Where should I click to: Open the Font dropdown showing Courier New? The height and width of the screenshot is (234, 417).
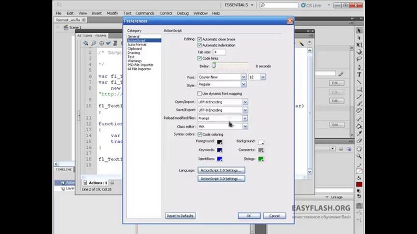222,77
